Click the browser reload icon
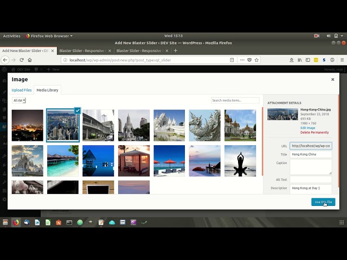Screen dimensions: 347x260 pyautogui.click(x=21, y=60)
